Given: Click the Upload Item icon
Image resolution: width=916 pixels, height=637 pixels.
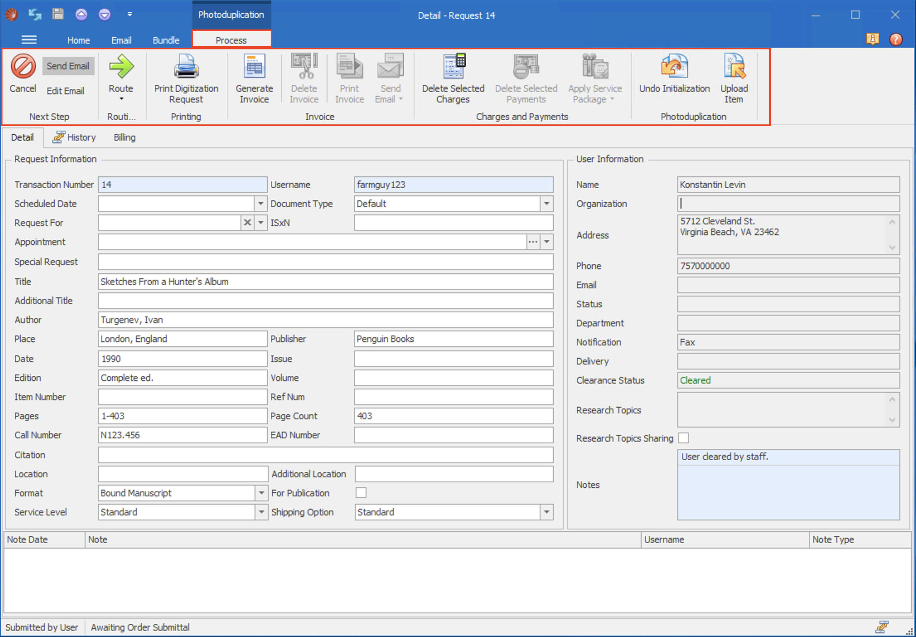Looking at the screenshot, I should (734, 66).
